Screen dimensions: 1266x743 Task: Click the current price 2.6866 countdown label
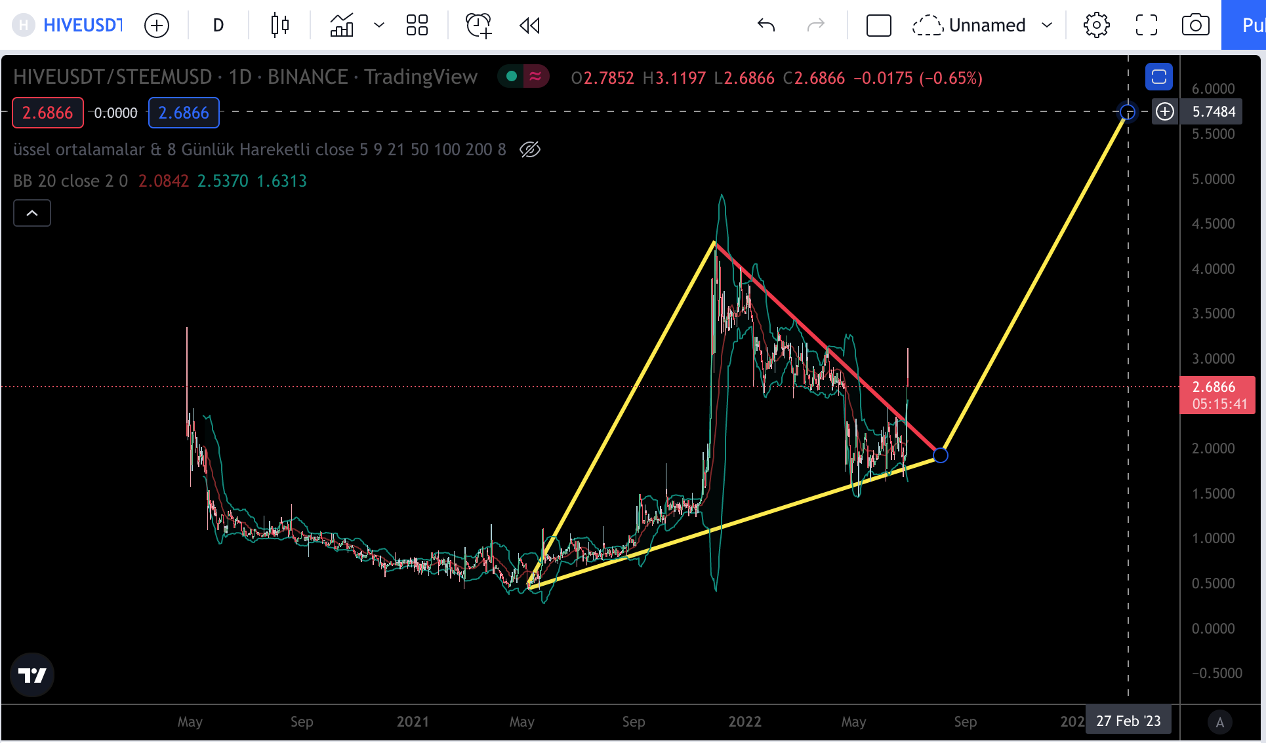(1217, 395)
